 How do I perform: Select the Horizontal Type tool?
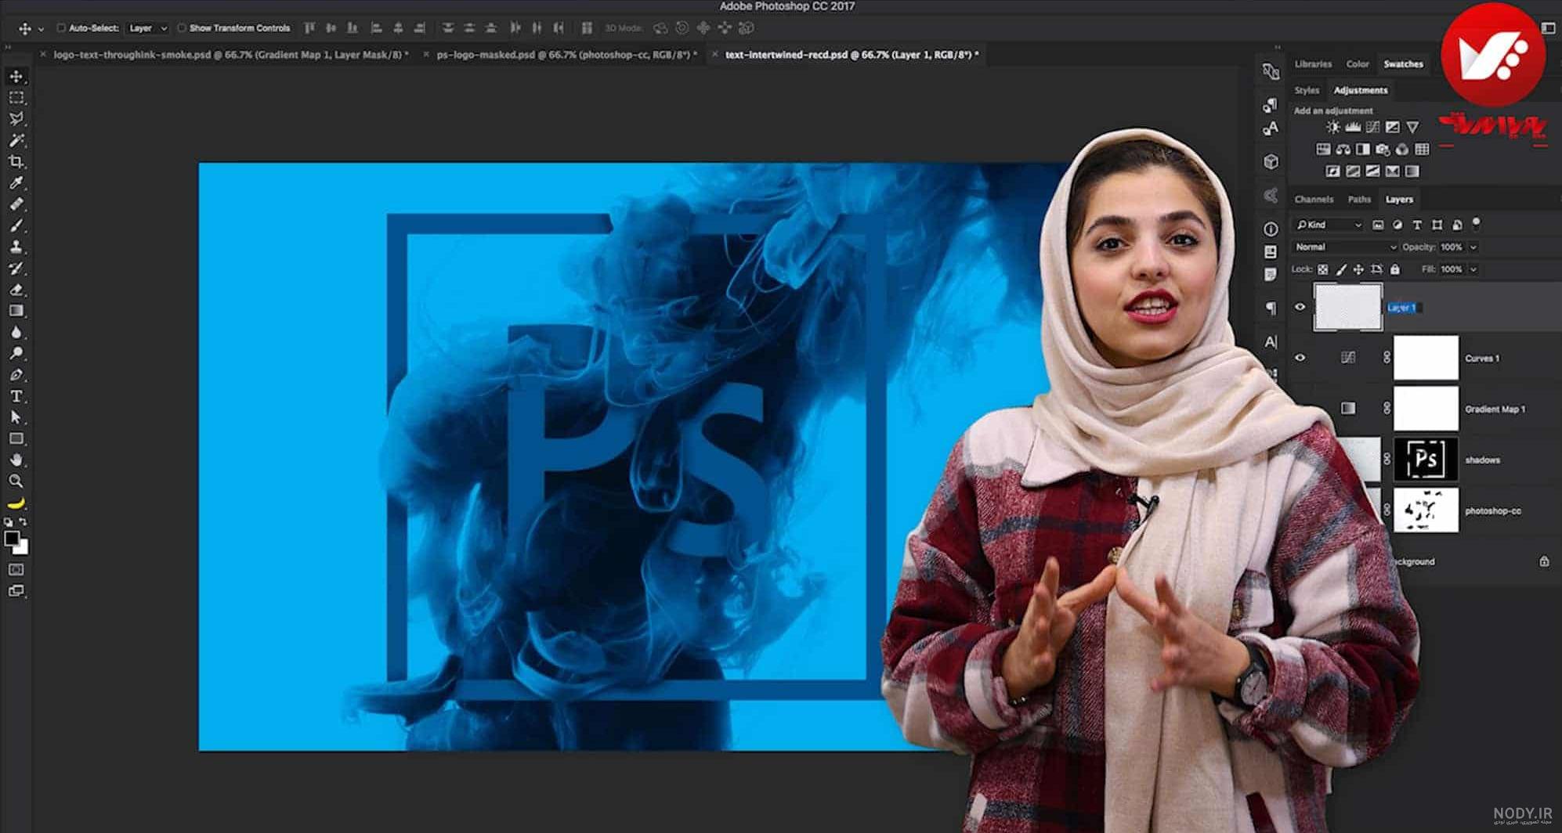16,396
